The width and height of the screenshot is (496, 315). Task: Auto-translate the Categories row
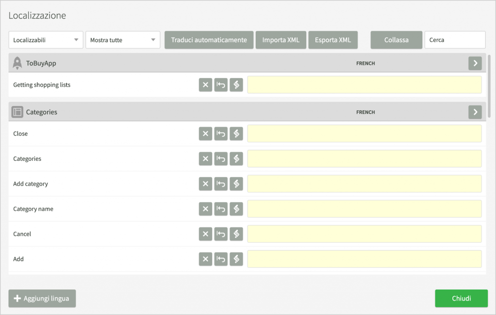pyautogui.click(x=236, y=158)
